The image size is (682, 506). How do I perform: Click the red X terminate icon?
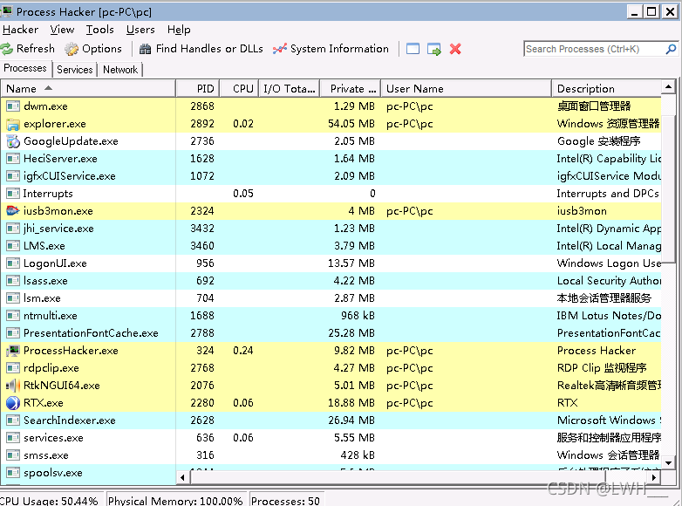pyautogui.click(x=455, y=49)
